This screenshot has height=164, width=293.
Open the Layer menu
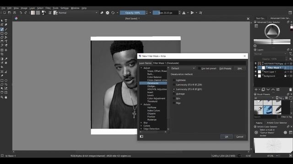point(32,8)
